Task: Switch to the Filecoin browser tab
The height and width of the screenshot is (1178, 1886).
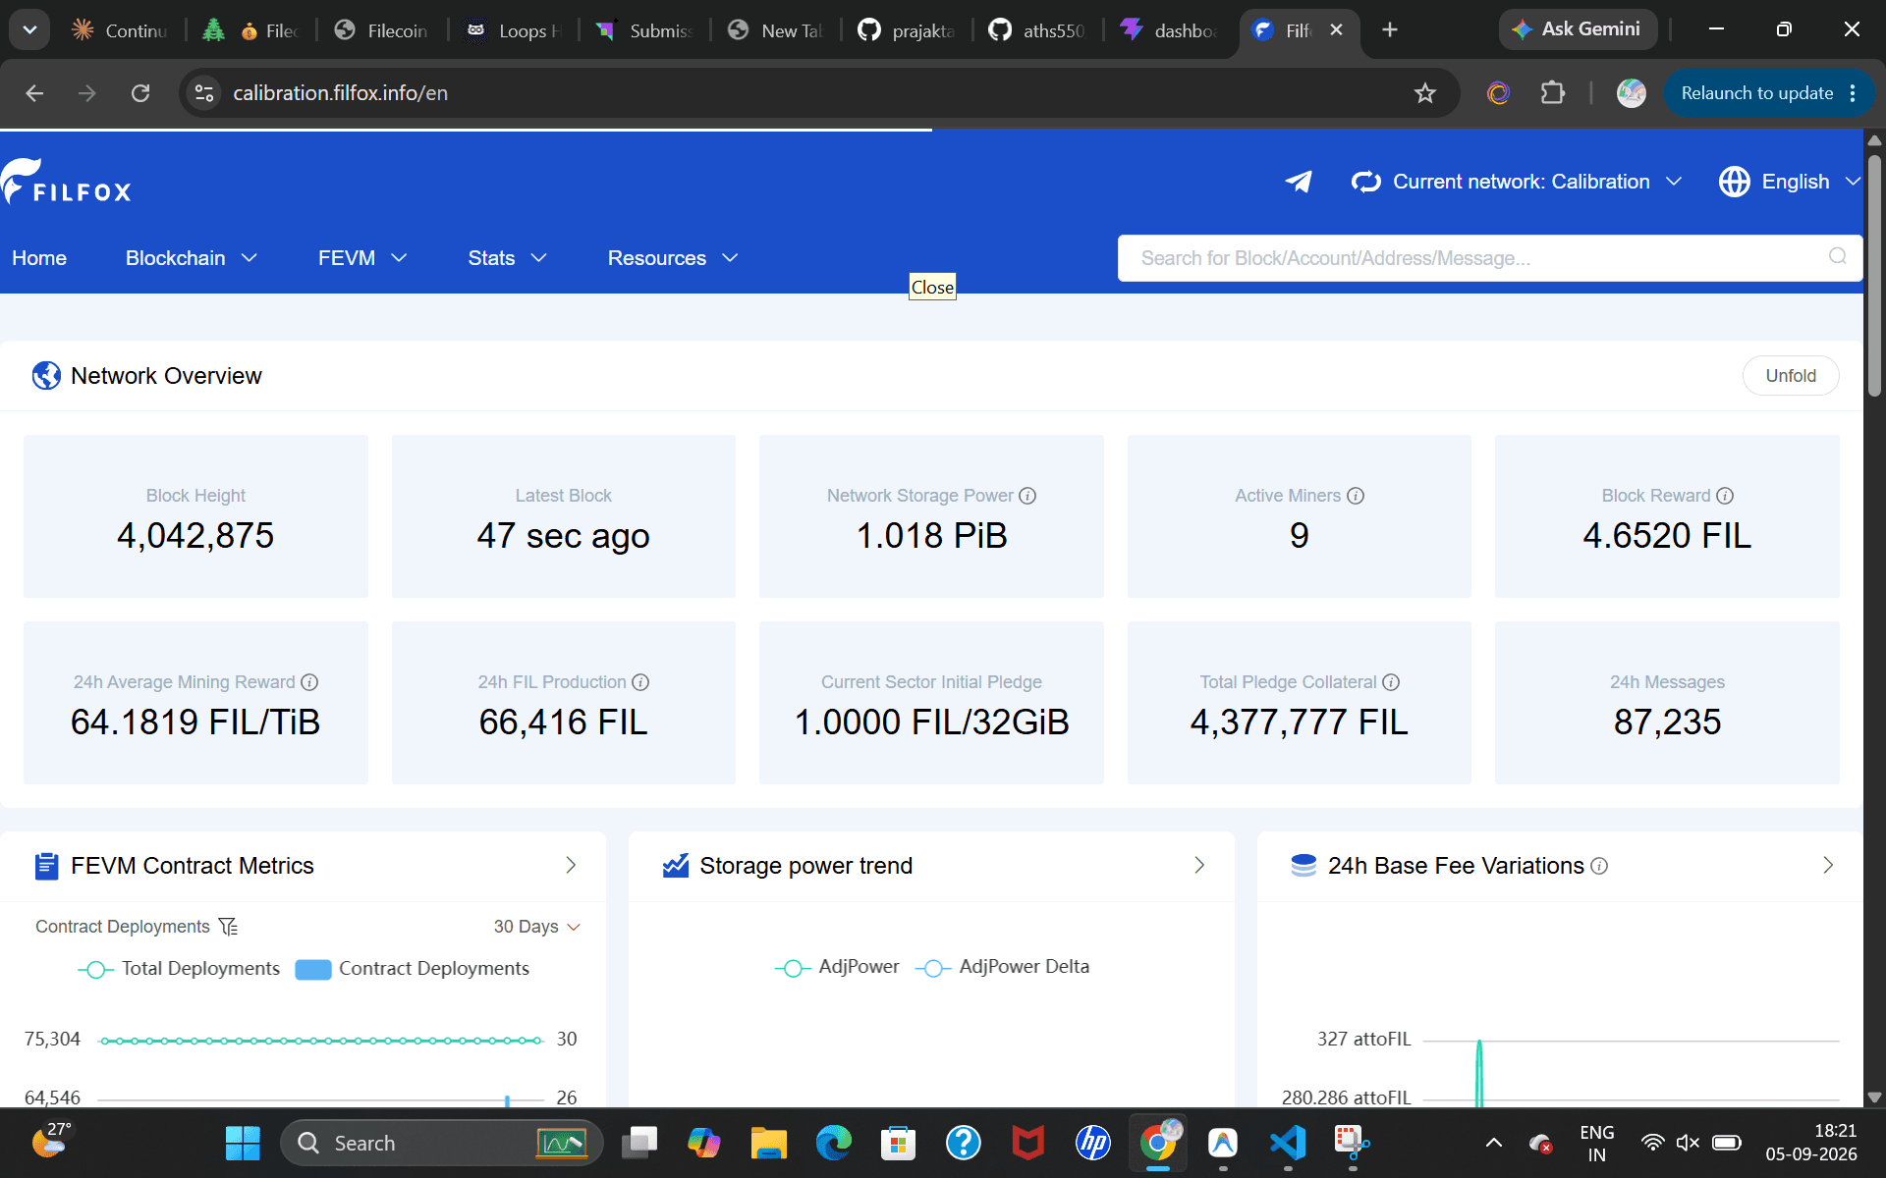Action: click(383, 30)
